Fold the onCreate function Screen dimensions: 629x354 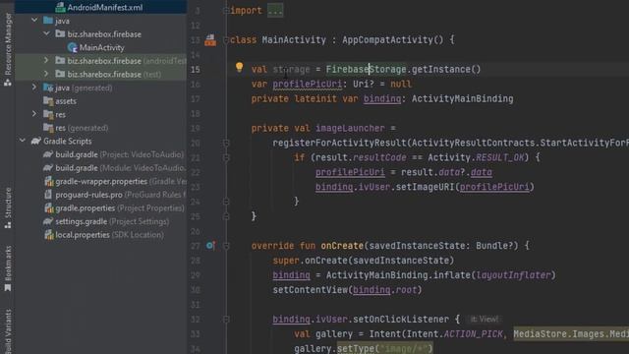[x=226, y=246]
